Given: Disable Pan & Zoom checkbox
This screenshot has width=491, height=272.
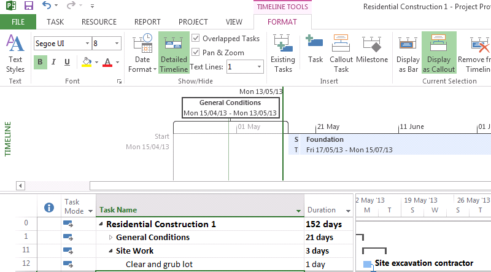Looking at the screenshot, I should [x=196, y=52].
